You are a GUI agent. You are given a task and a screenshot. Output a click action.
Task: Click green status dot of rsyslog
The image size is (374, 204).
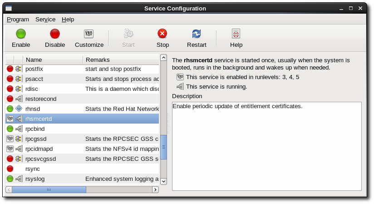[x=10, y=179]
